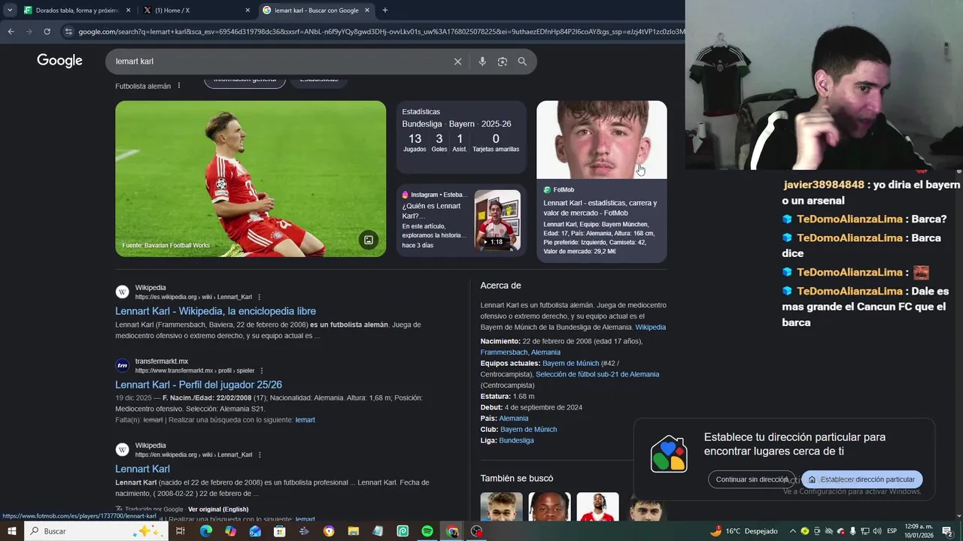Open the volume speaker icon in tray
Viewport: 963px width, 541px height.
point(876,531)
